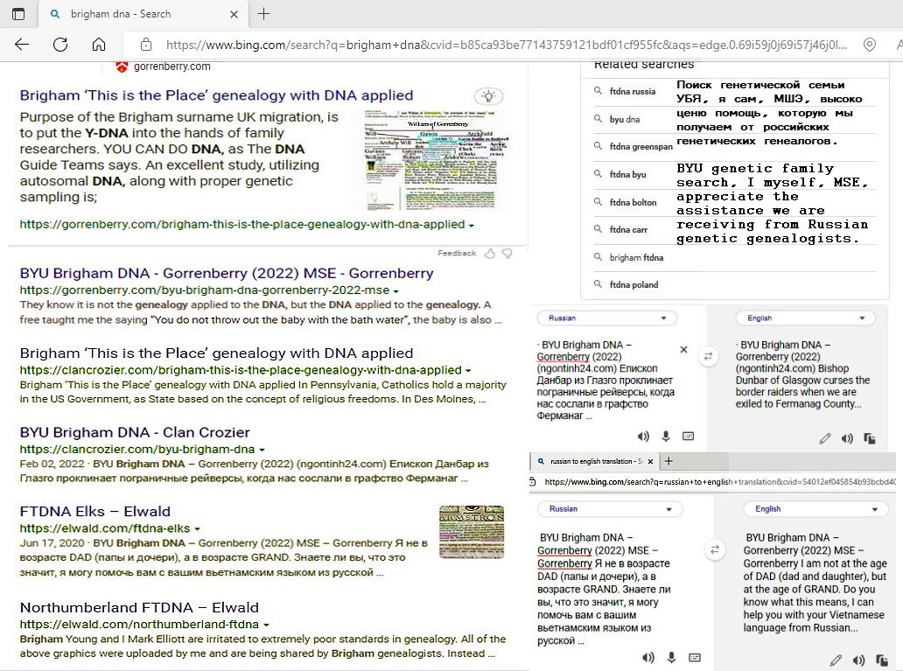
Task: Open Armstrong thumbnail beside FTDNA Elks result
Action: [472, 532]
